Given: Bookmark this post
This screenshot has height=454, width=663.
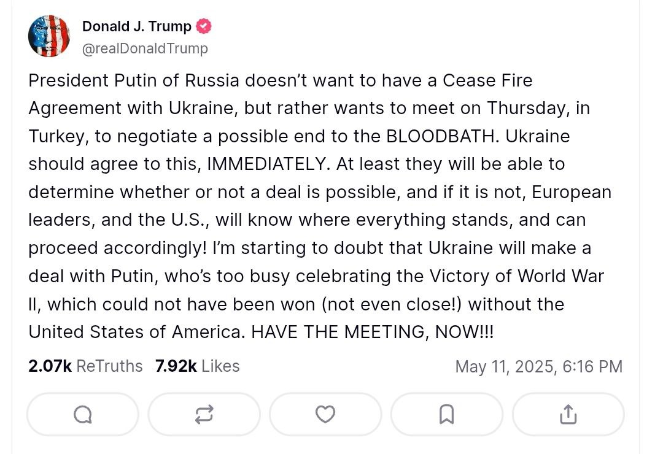Looking at the screenshot, I should click(446, 415).
